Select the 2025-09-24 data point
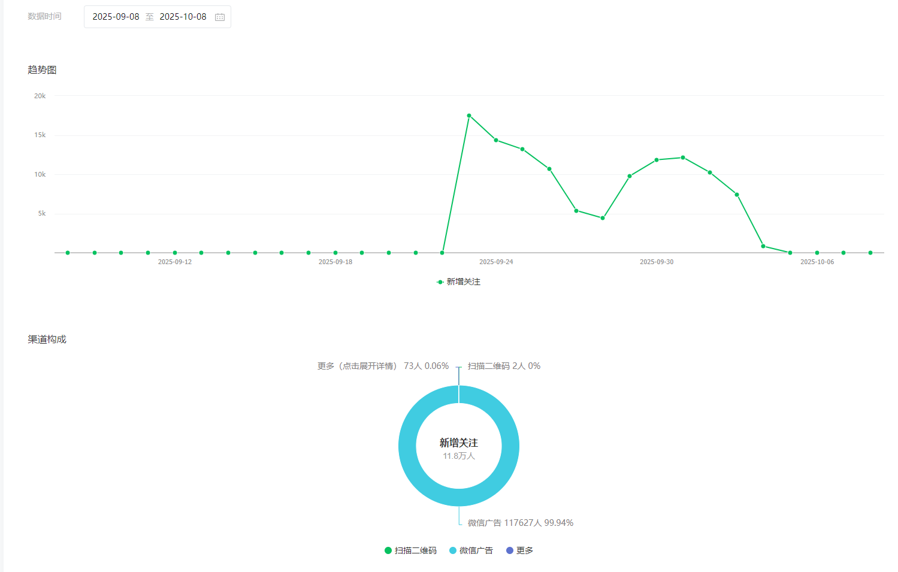This screenshot has width=898, height=572. (x=496, y=140)
